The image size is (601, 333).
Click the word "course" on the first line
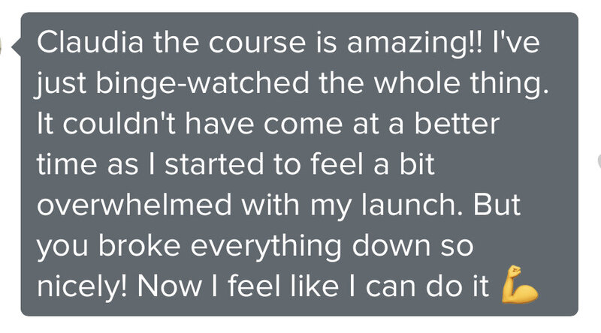(257, 43)
